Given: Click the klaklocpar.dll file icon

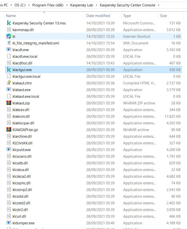Looking at the screenshot, I should tap(9, 123).
